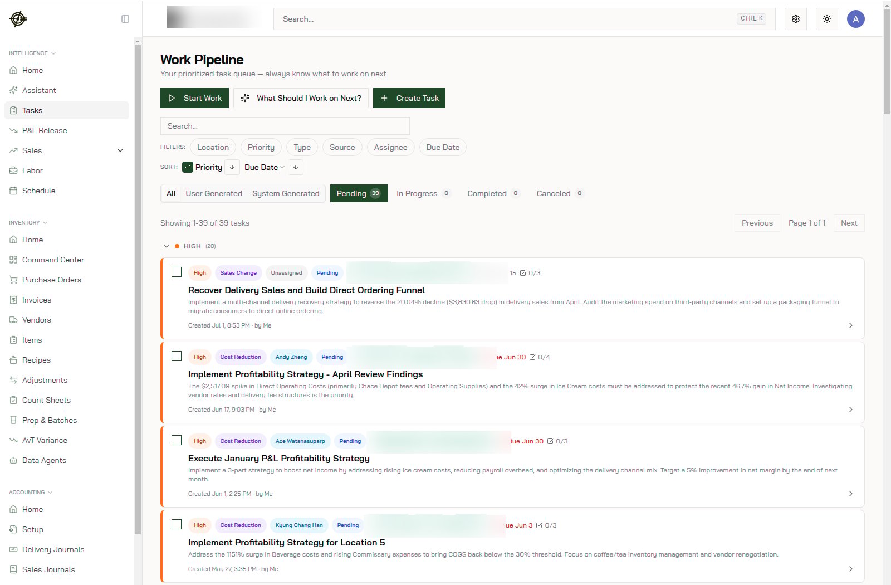Toggle light/dark theme sun icon
This screenshot has height=585, width=891.
[827, 19]
